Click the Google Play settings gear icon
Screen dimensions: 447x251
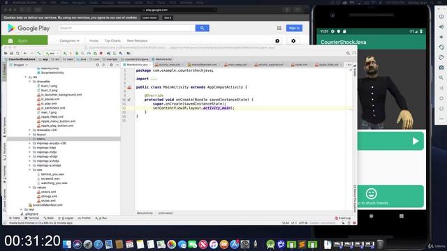coord(293,40)
